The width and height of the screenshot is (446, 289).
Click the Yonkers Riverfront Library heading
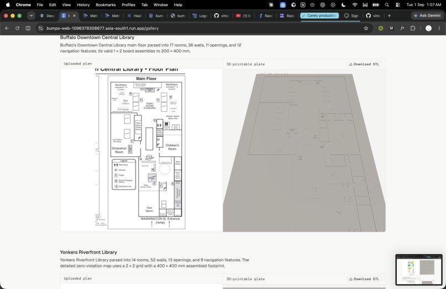89,252
